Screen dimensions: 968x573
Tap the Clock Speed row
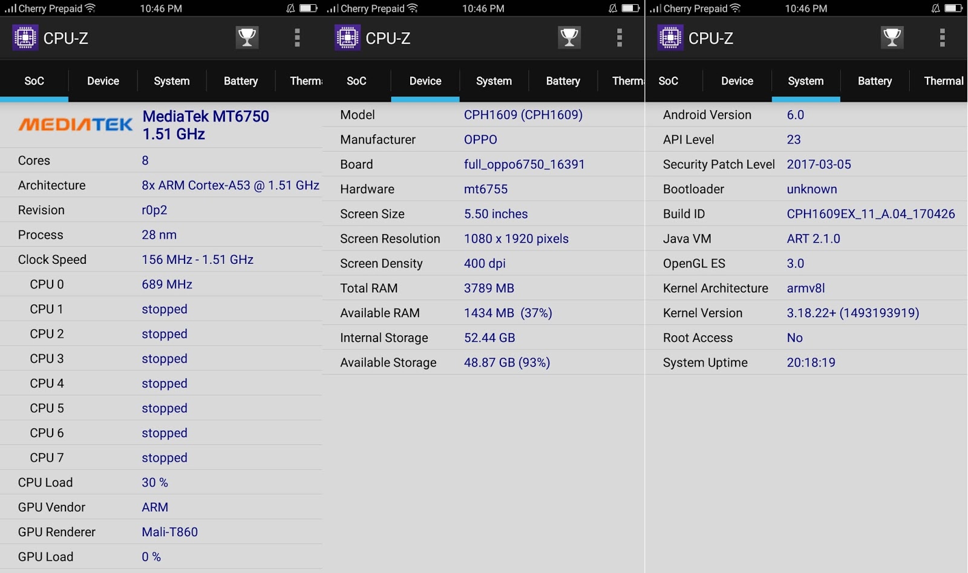pos(161,260)
